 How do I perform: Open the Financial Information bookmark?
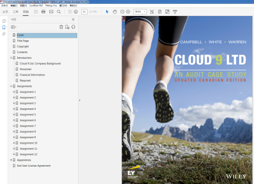tap(32, 75)
